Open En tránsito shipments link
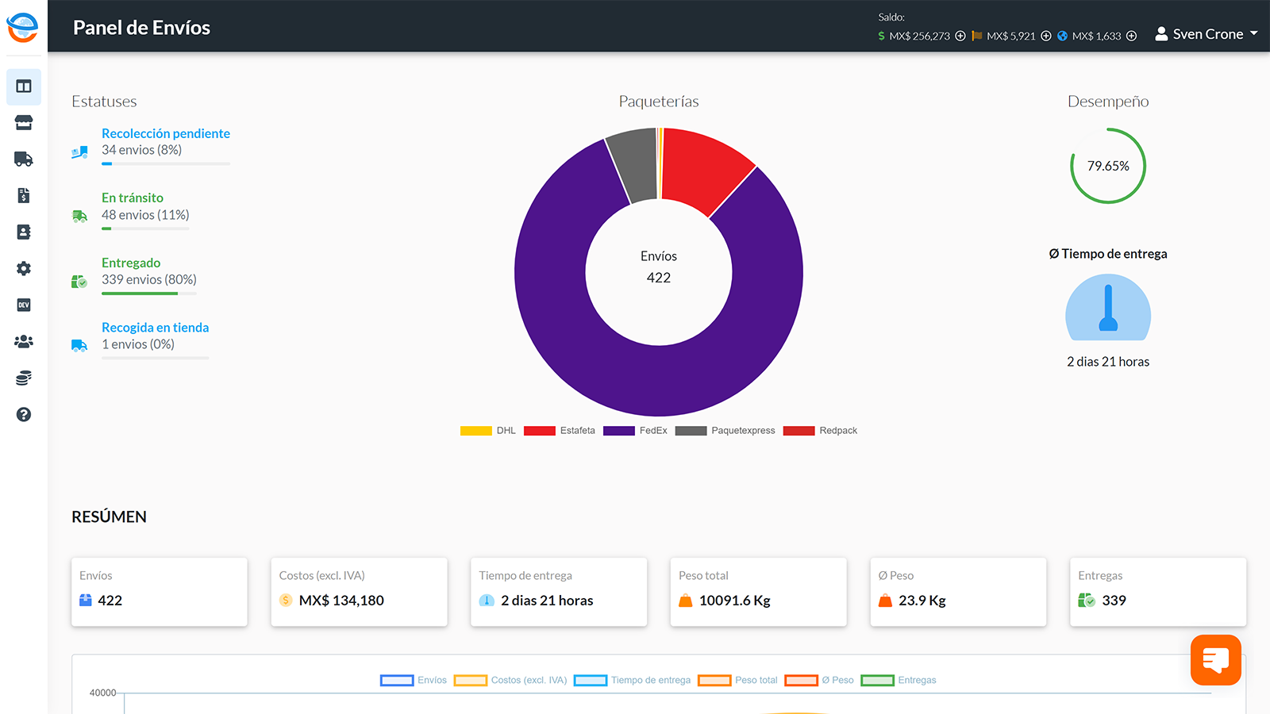This screenshot has width=1270, height=714. pyautogui.click(x=133, y=198)
